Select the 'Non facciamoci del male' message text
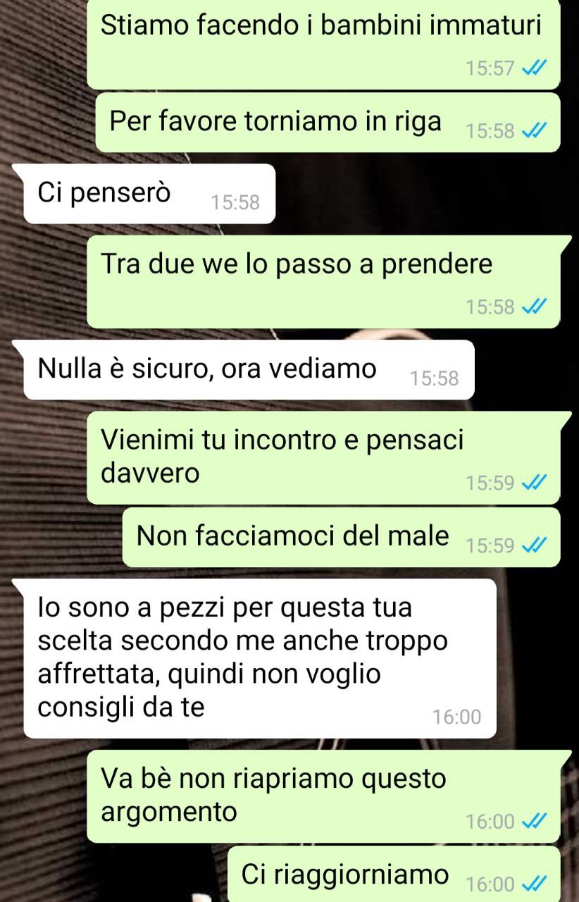The image size is (579, 902). pyautogui.click(x=292, y=536)
